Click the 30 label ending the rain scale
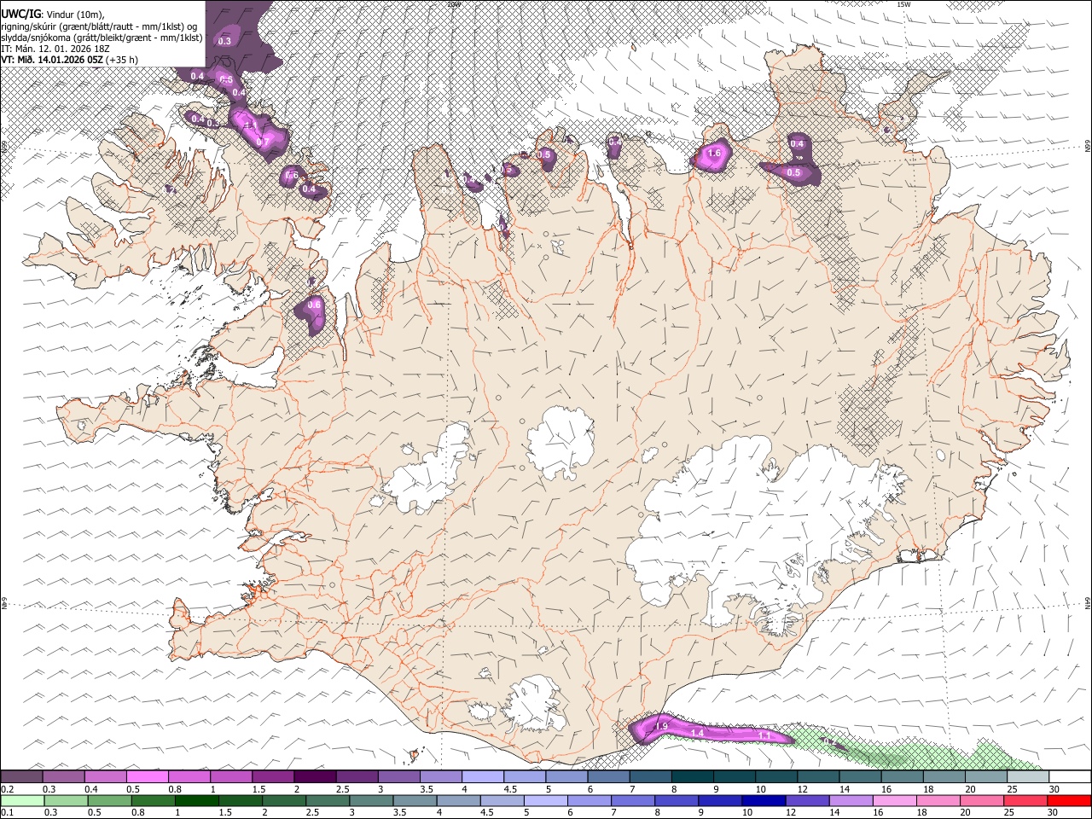 [x=1054, y=813]
